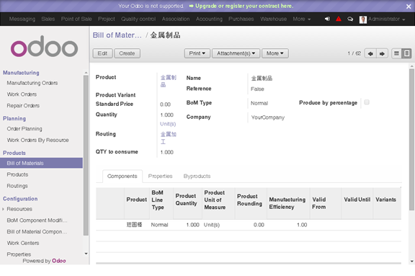Switch to the Properties tab

click(x=160, y=177)
